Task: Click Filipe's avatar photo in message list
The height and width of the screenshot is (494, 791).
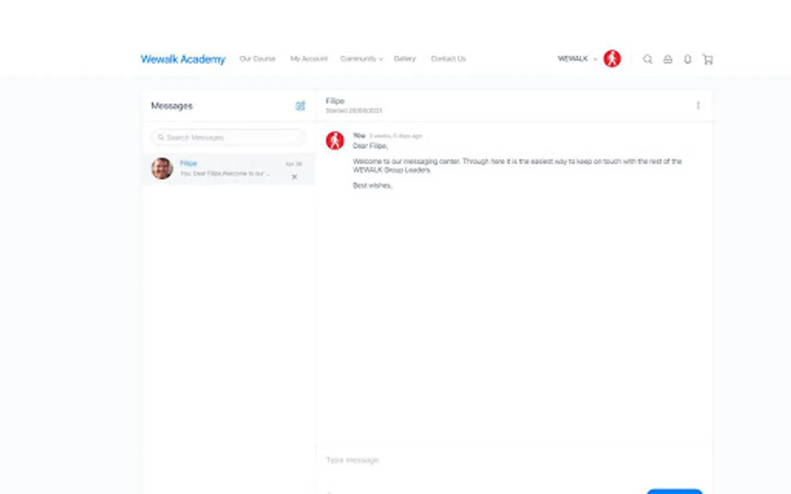Action: [162, 169]
